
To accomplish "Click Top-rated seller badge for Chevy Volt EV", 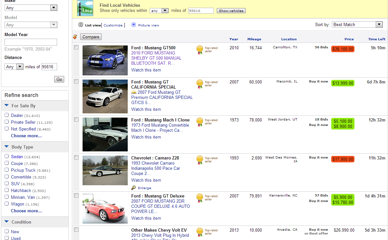I will coord(200,232).
